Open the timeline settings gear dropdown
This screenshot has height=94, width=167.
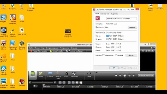click(35, 86)
